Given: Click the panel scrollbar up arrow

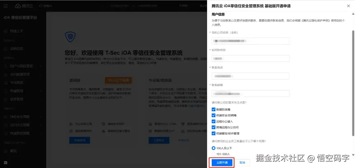Looking at the screenshot, I should pos(353,14).
